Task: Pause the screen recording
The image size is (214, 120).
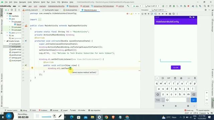Action: pos(9,116)
